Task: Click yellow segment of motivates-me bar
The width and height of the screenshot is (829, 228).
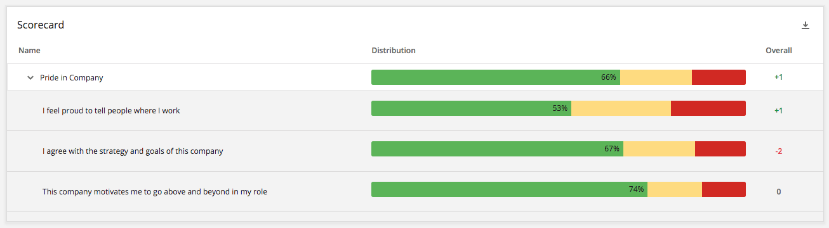Action: pos(675,189)
